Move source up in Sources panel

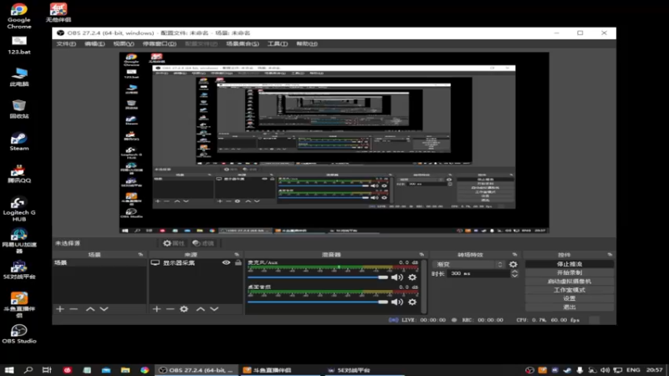pos(201,309)
